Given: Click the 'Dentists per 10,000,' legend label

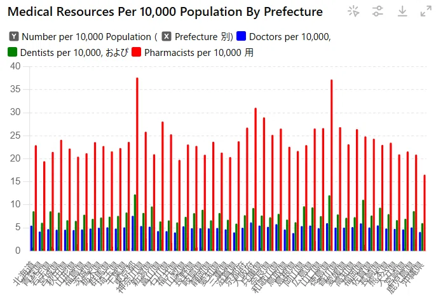Looking at the screenshot, I should click(61, 53).
